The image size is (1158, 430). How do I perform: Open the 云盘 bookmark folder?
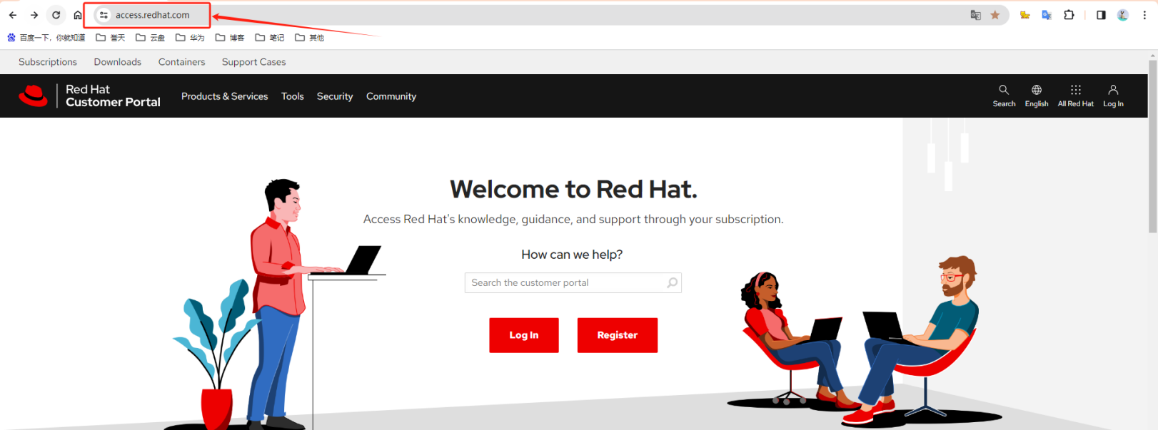tap(151, 38)
